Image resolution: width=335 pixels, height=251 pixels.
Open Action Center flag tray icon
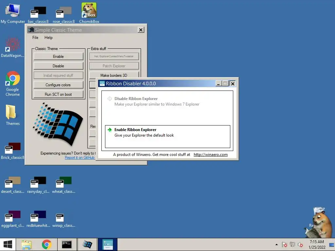coord(284,244)
